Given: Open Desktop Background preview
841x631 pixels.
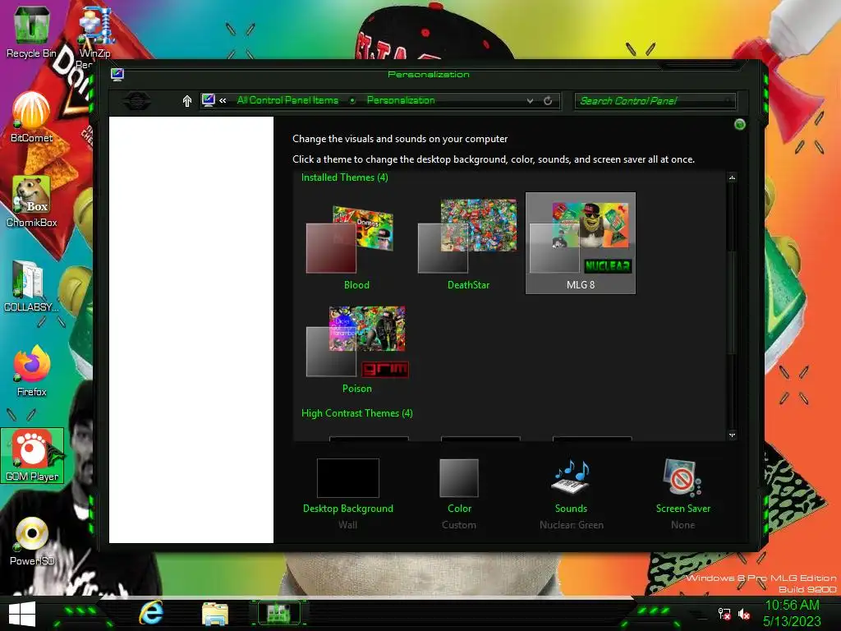Looking at the screenshot, I should click(x=348, y=477).
